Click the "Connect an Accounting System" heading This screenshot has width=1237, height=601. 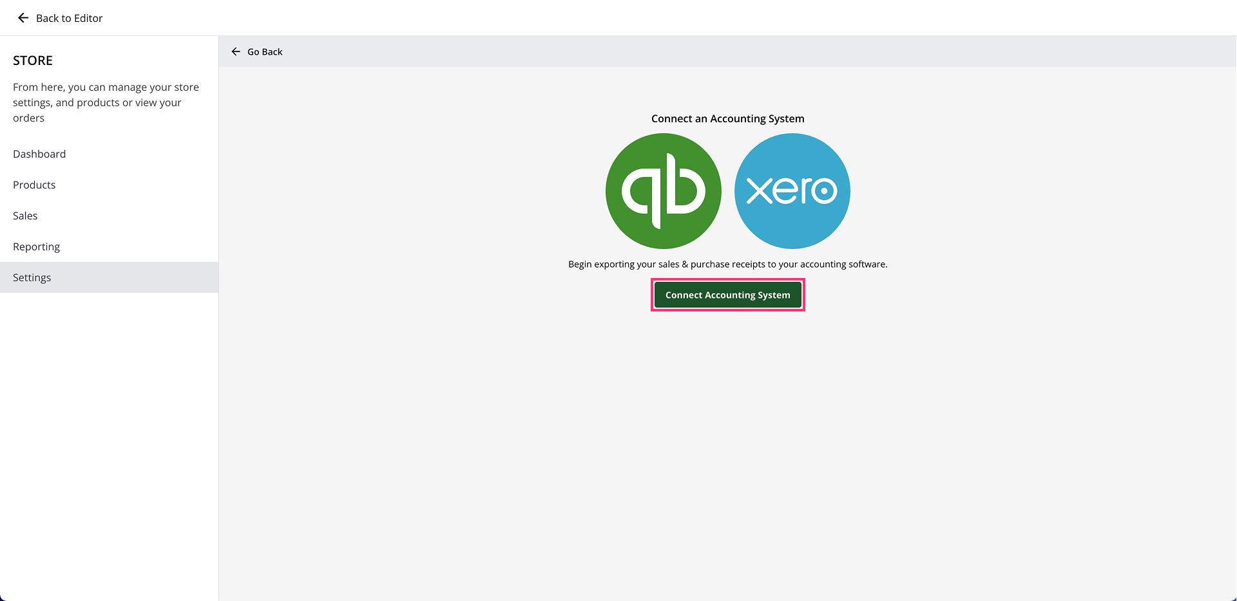tap(728, 118)
